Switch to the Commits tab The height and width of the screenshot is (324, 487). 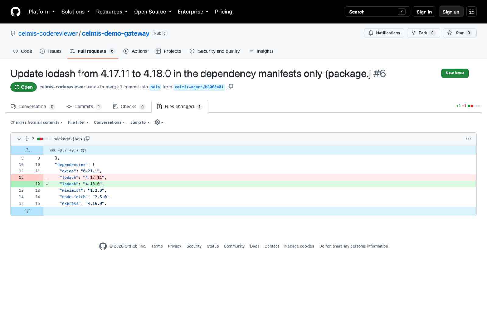tap(84, 107)
